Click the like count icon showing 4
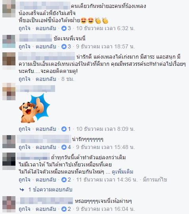The height and width of the screenshot is (214, 189). click(x=64, y=147)
